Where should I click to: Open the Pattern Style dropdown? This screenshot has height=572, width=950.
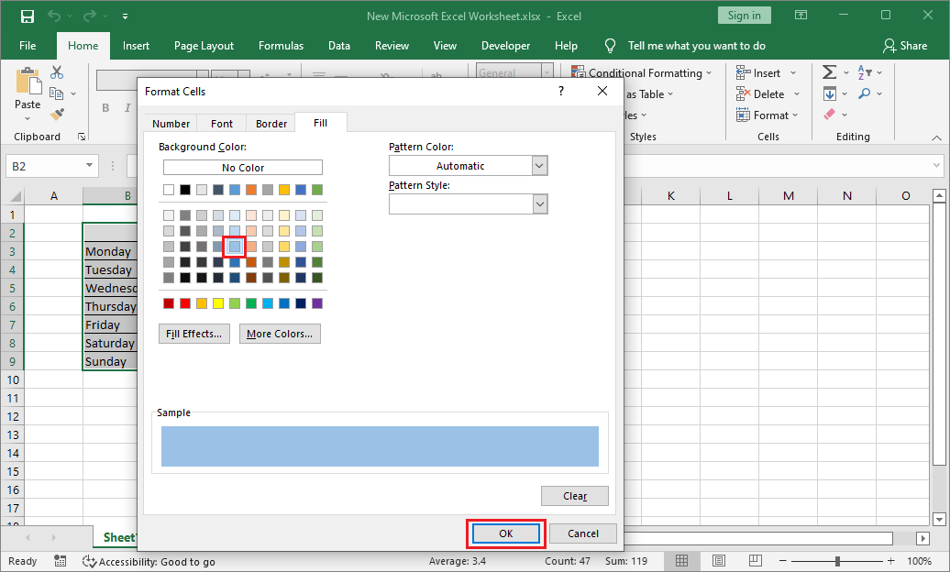pyautogui.click(x=541, y=203)
